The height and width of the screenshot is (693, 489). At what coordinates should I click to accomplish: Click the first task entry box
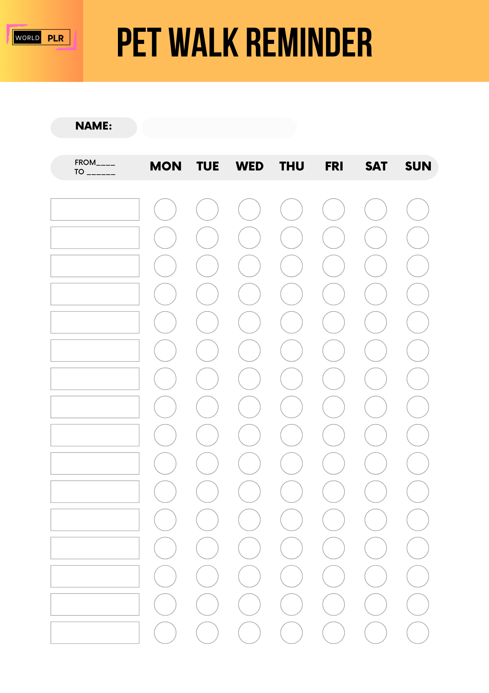pyautogui.click(x=95, y=209)
